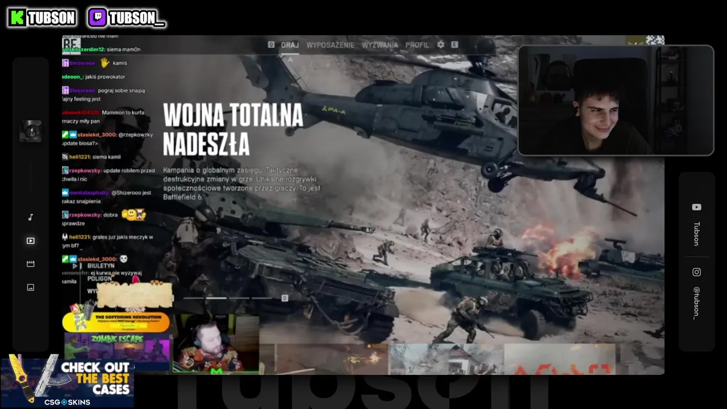Click the CSGO Skins best cases ad
This screenshot has height=409, width=727.
pyautogui.click(x=67, y=382)
